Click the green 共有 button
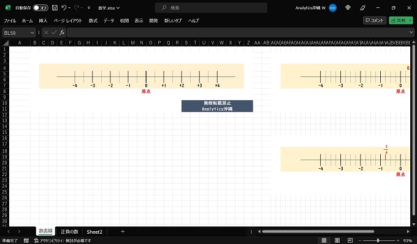417x244 pixels. 398,20
